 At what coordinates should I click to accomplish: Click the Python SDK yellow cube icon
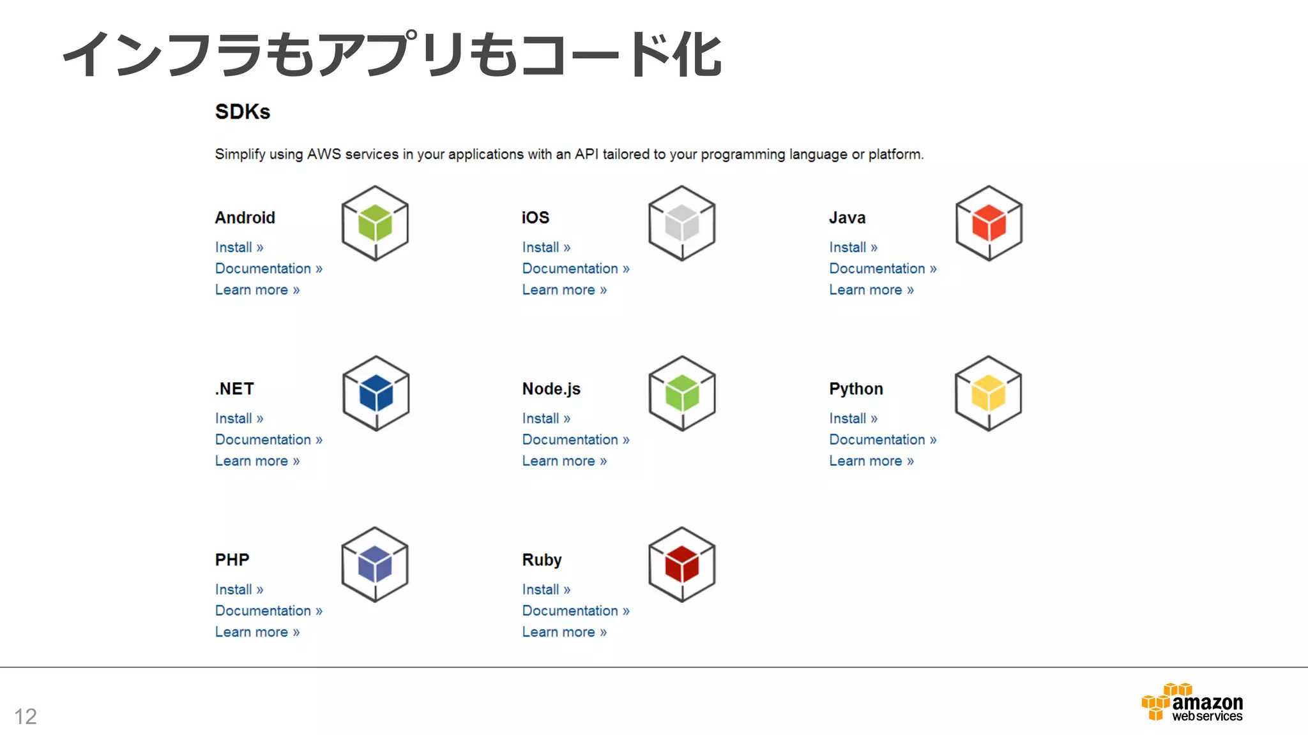coord(988,394)
